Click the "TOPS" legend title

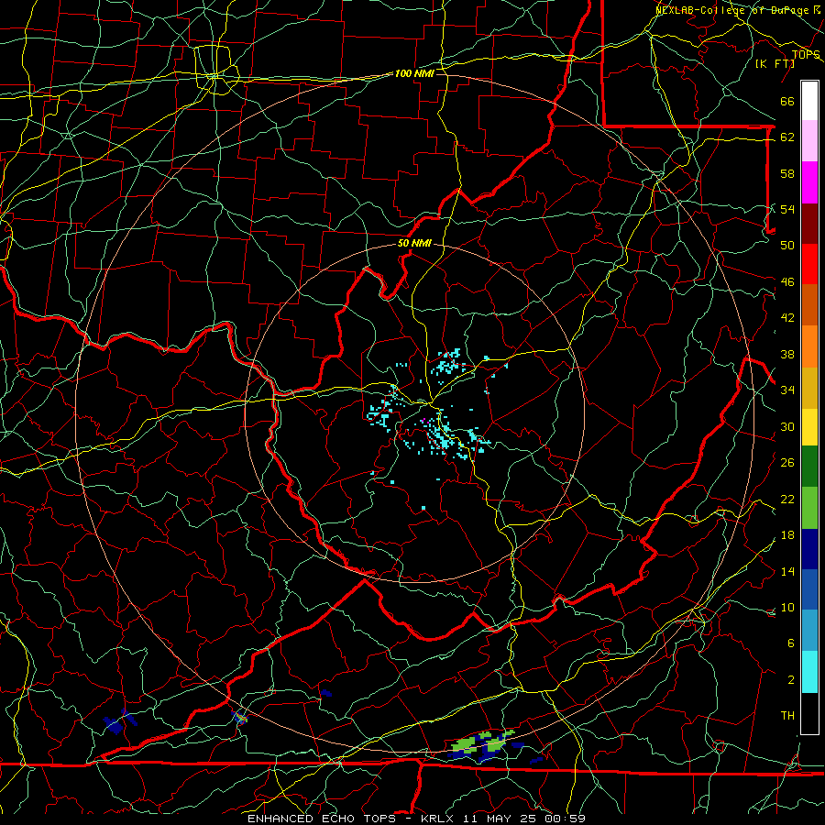coord(806,55)
